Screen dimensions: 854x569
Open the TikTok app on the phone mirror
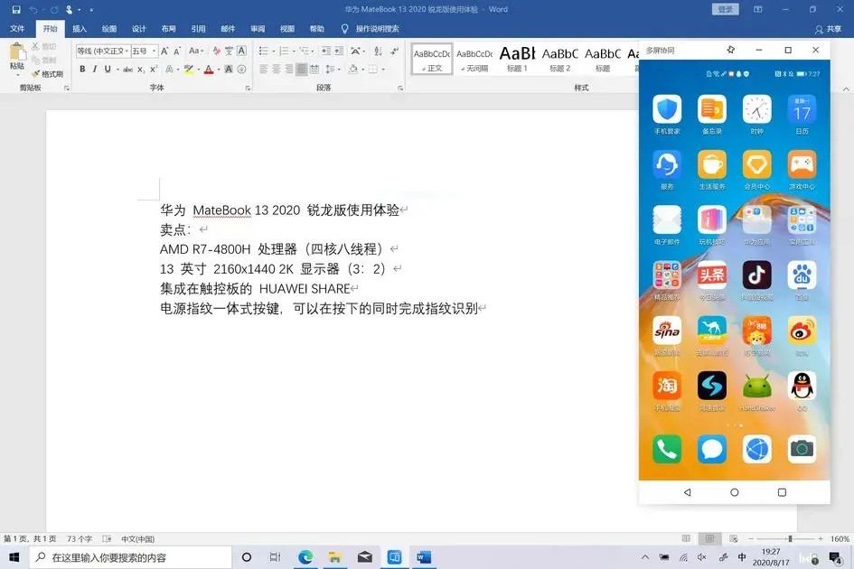click(x=756, y=275)
